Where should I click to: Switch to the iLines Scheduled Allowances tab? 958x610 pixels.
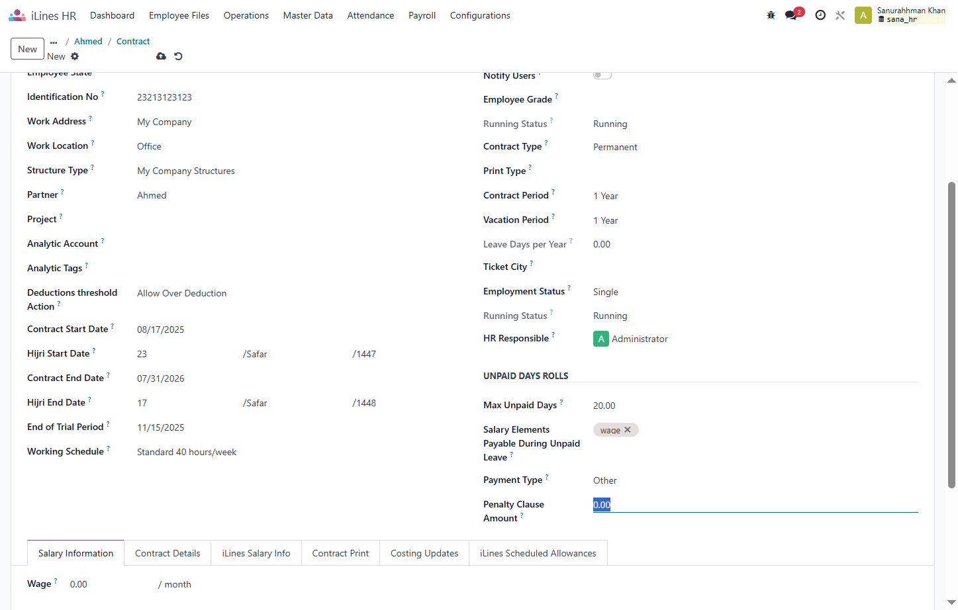tap(538, 553)
